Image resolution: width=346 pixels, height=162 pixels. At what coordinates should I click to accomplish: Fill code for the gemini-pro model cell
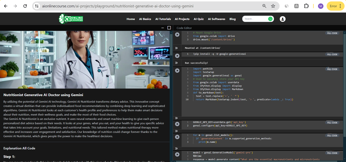(x=332, y=153)
